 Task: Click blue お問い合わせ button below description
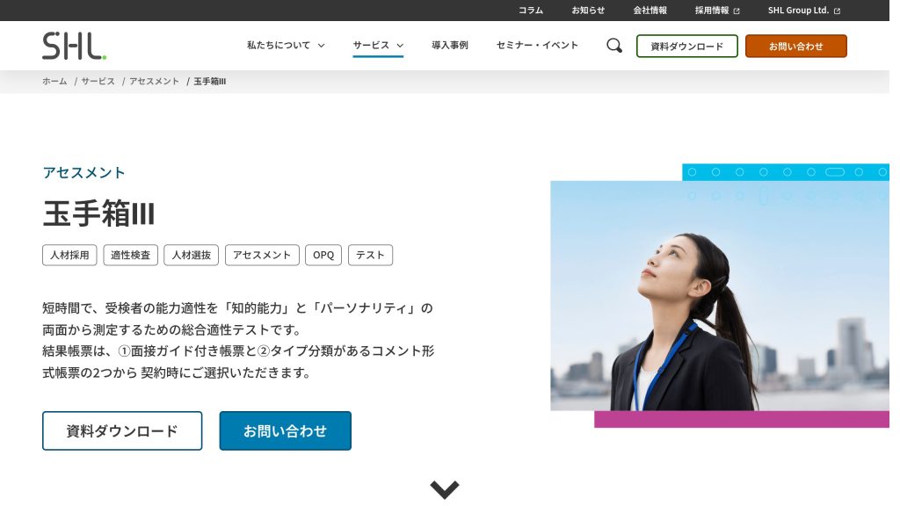click(286, 430)
